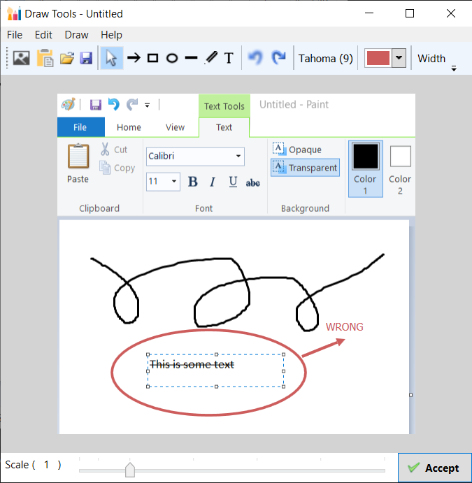
Task: Click the redo arrow icon
Action: point(278,59)
